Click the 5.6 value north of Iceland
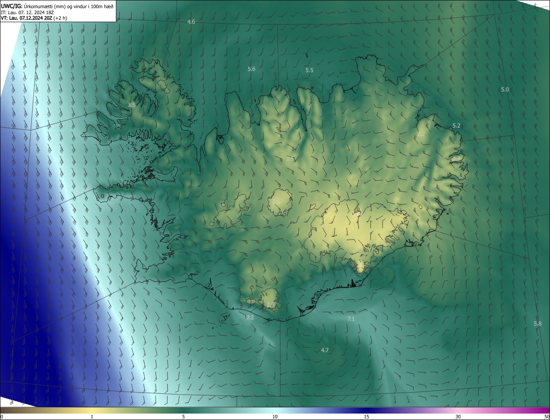Screen dimensions: 550x420 251,69
